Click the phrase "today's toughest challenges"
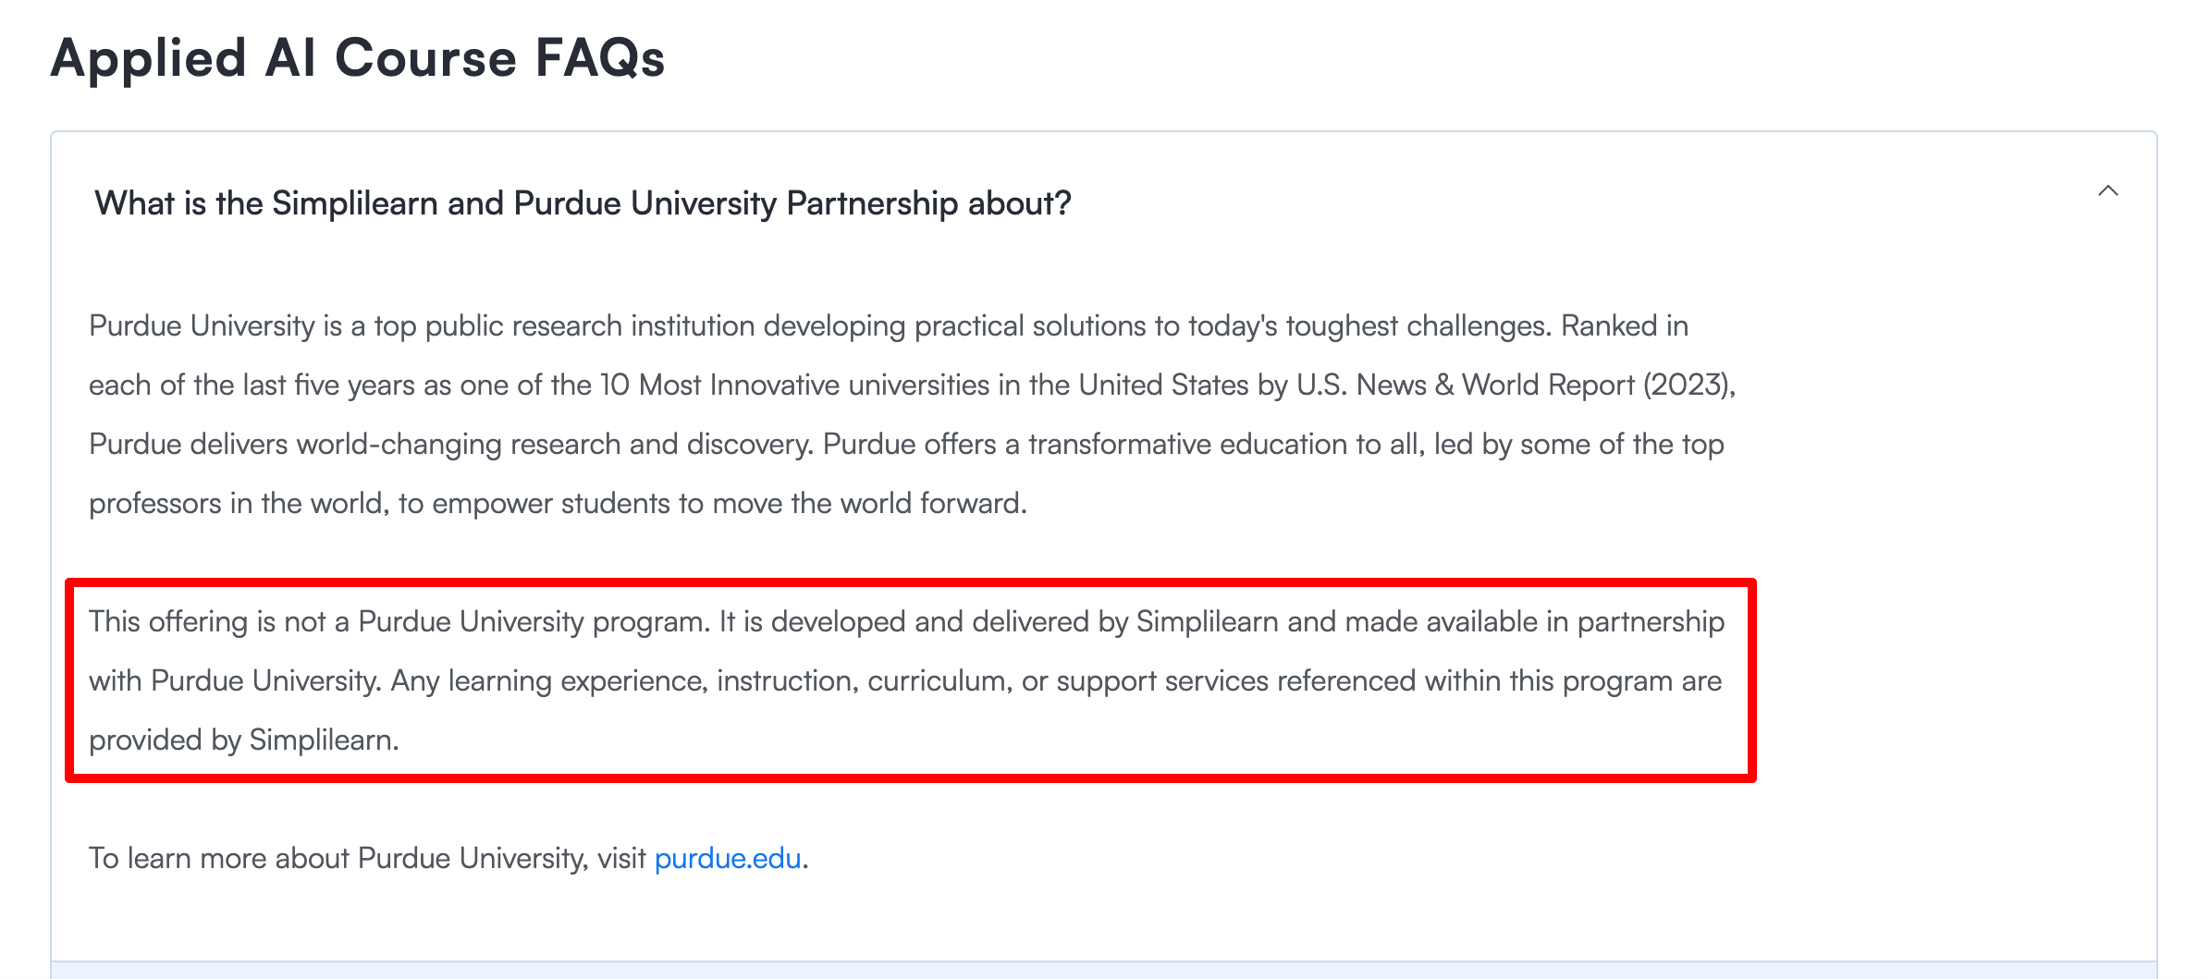The width and height of the screenshot is (2210, 979). [1369, 326]
